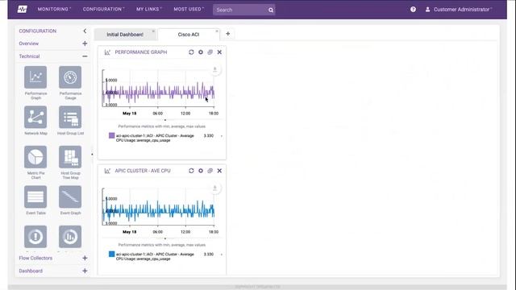Select the Network Map dashlet icon

coord(35,117)
